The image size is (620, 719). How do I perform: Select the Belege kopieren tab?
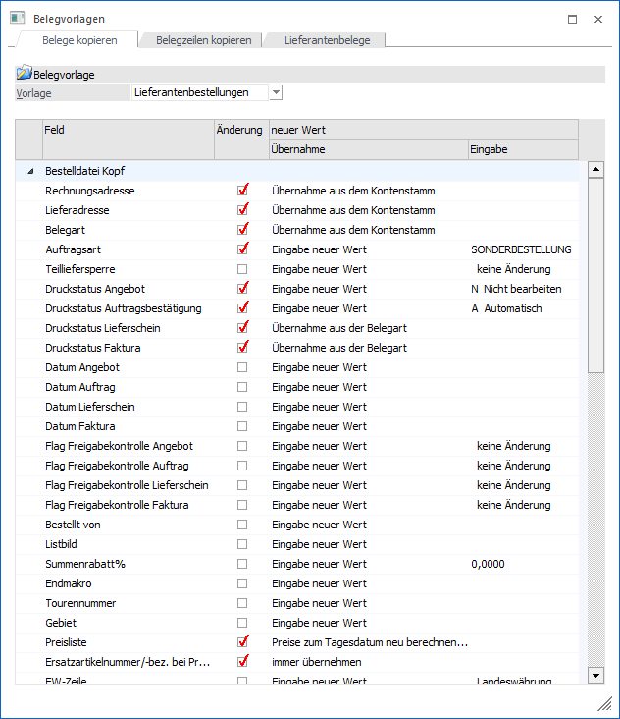click(x=79, y=40)
